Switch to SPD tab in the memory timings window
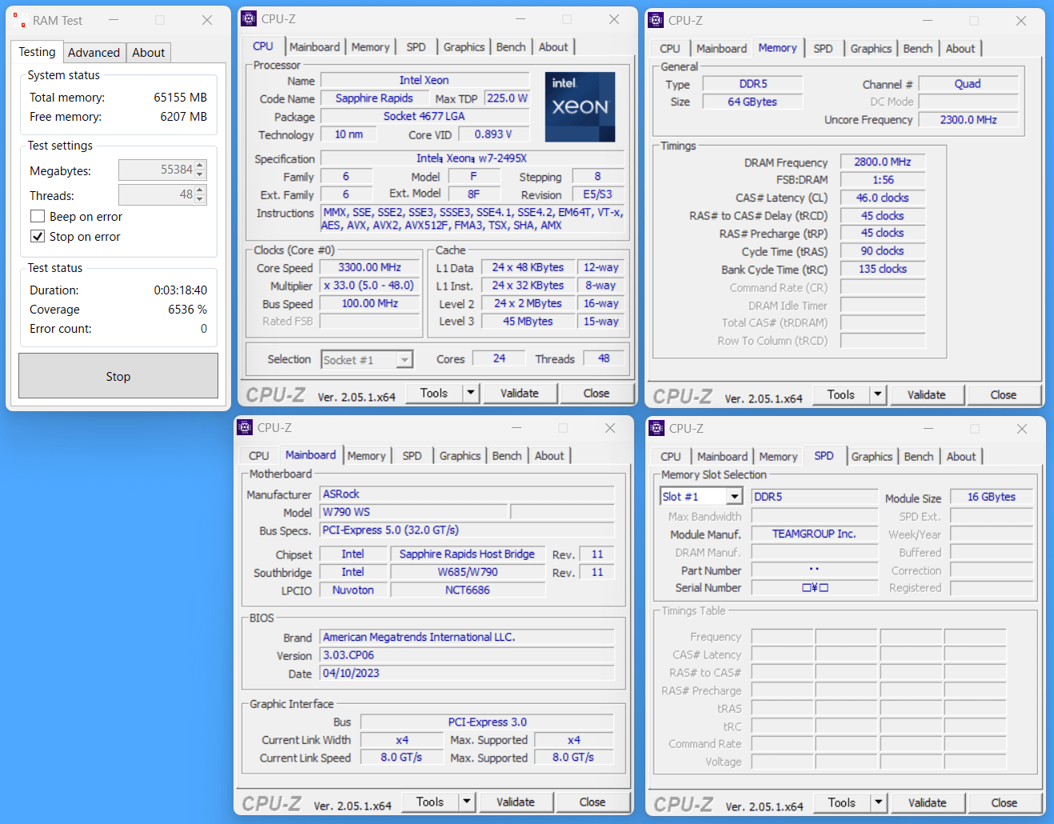This screenshot has height=824, width=1054. (824, 49)
